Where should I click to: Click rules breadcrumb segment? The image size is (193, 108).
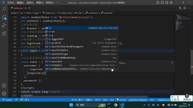pos(78,13)
